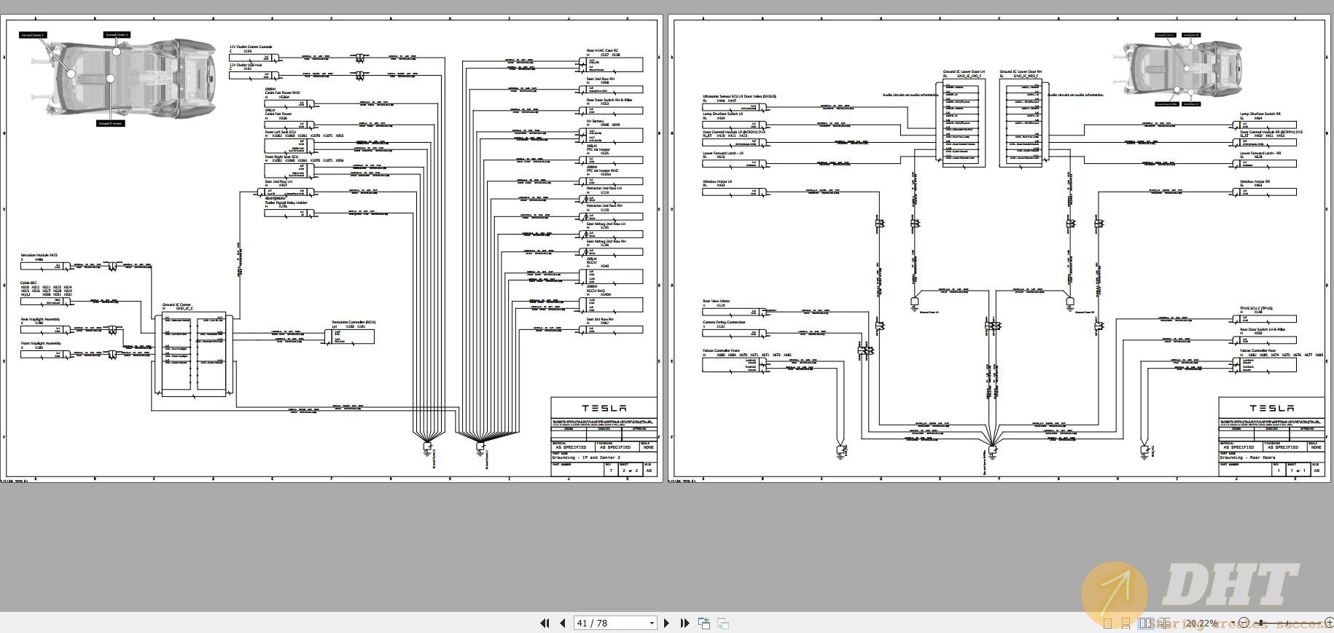Go to the next page

click(x=666, y=623)
